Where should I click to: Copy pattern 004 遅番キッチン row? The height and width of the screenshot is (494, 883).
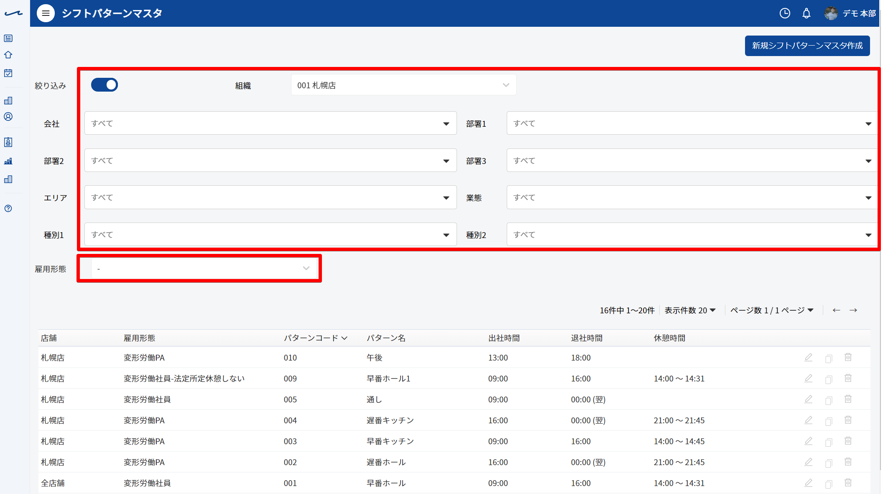[829, 421]
